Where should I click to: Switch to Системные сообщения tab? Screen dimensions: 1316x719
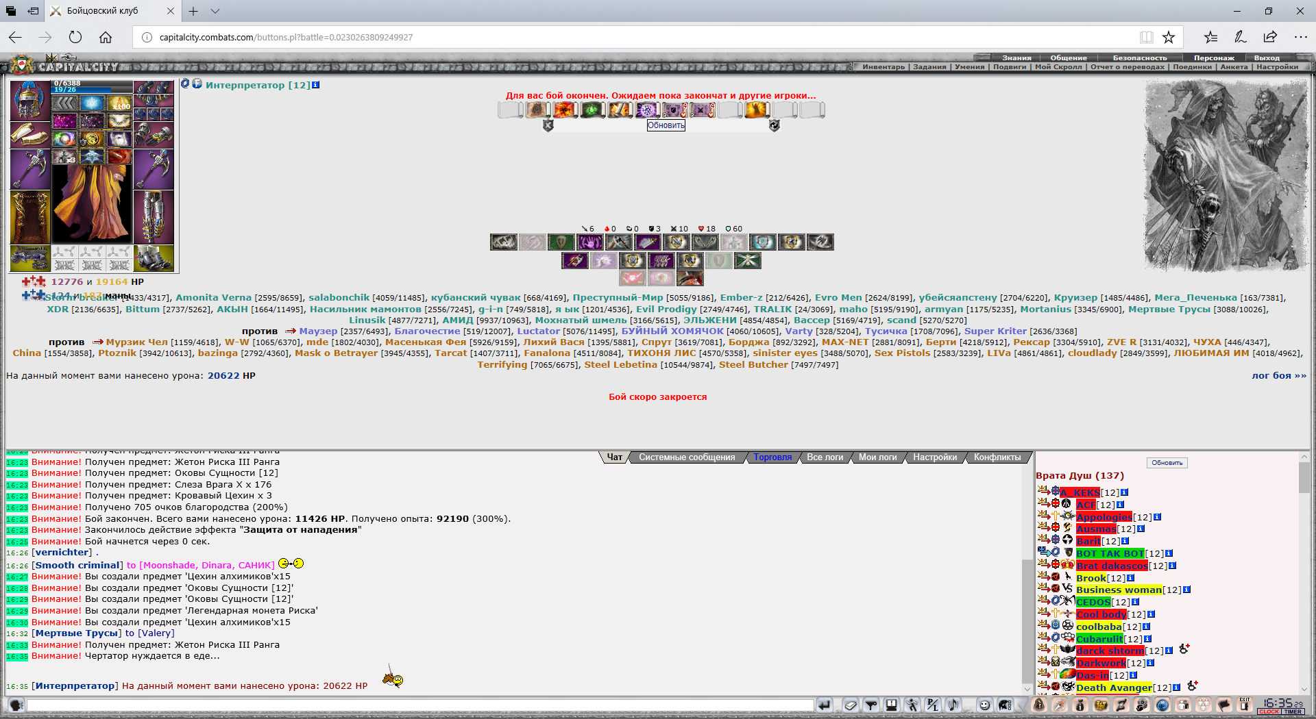687,457
